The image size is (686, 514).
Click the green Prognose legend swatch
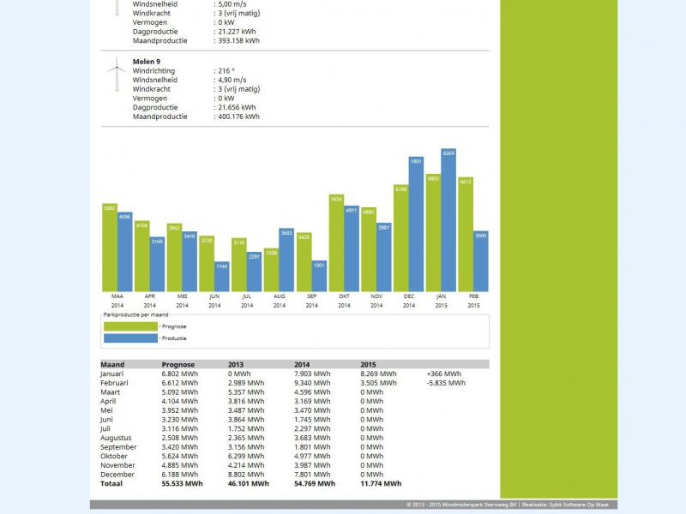point(130,326)
